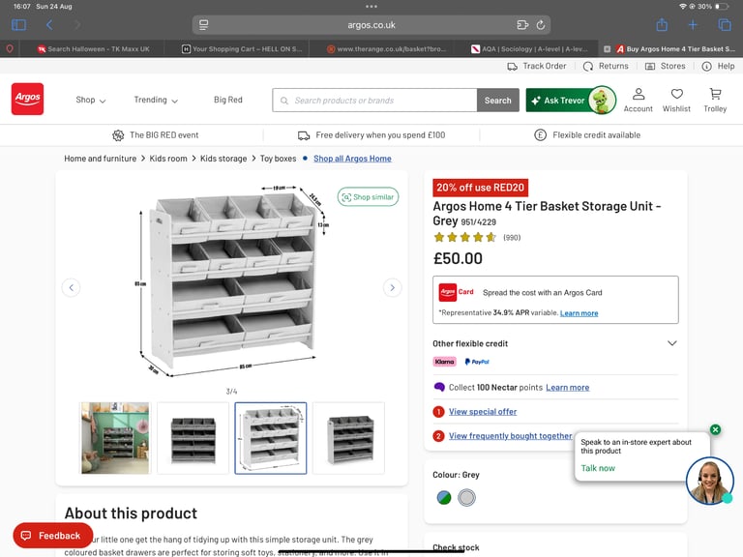This screenshot has height=557, width=743.
Task: Open the extensions icon in address bar
Action: click(x=522, y=25)
